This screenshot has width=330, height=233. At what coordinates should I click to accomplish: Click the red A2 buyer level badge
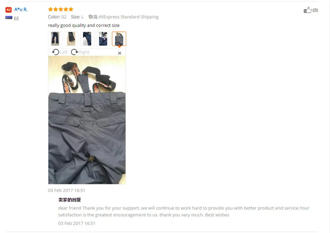coord(8,9)
